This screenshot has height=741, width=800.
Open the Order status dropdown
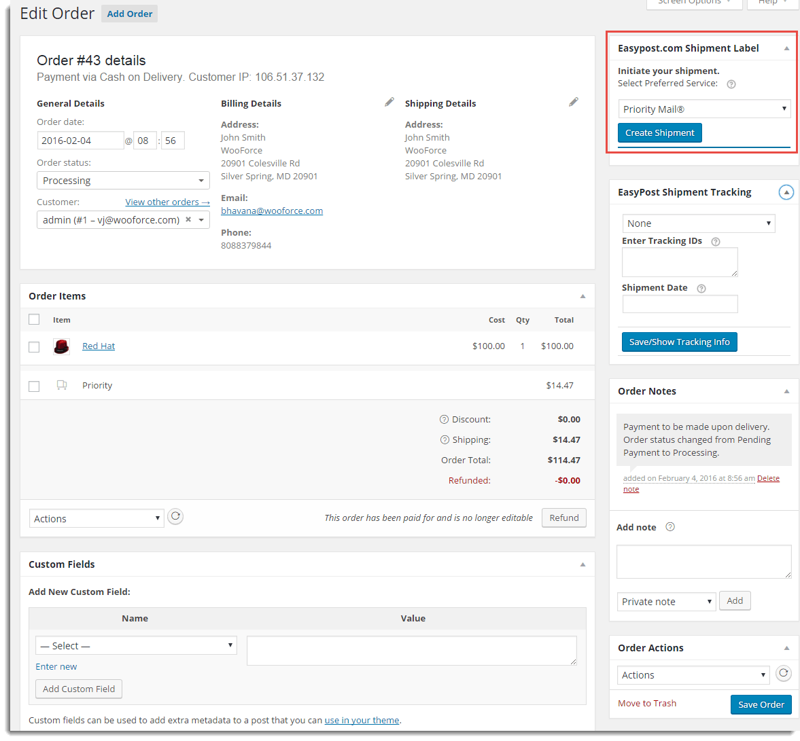pos(123,180)
